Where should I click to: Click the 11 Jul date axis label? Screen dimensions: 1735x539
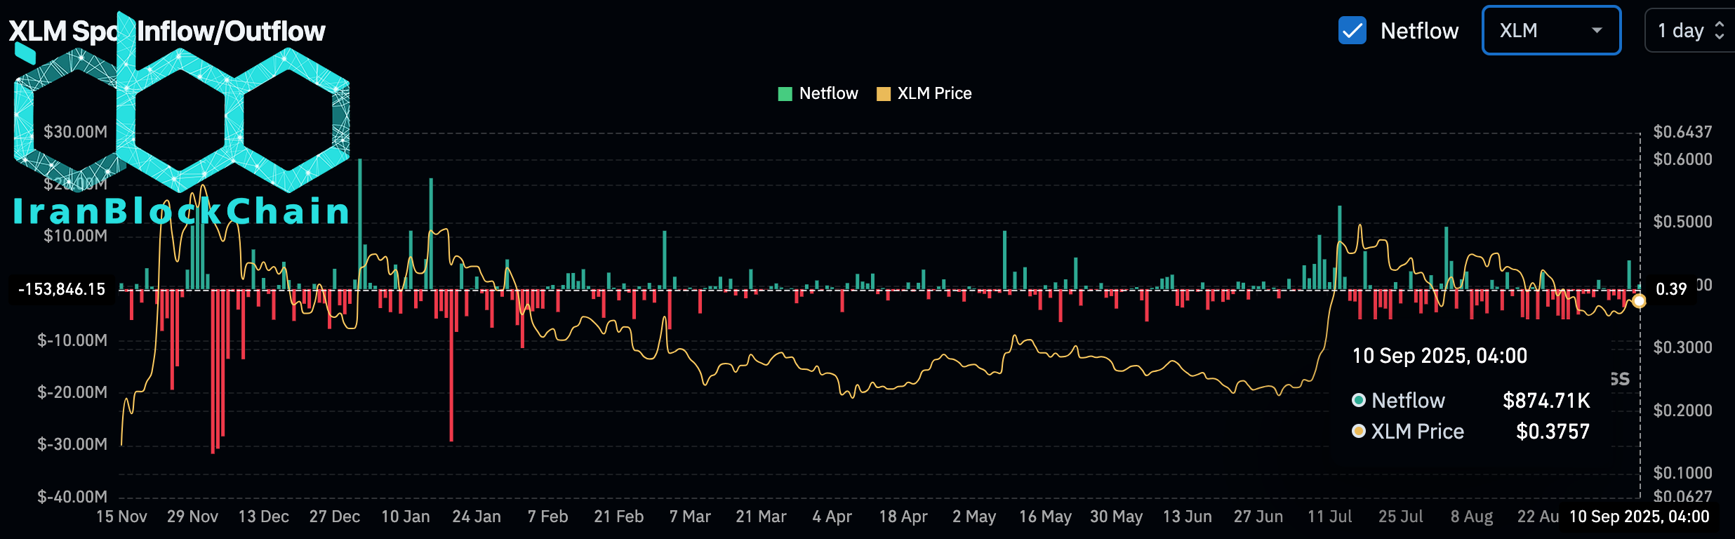(1329, 517)
